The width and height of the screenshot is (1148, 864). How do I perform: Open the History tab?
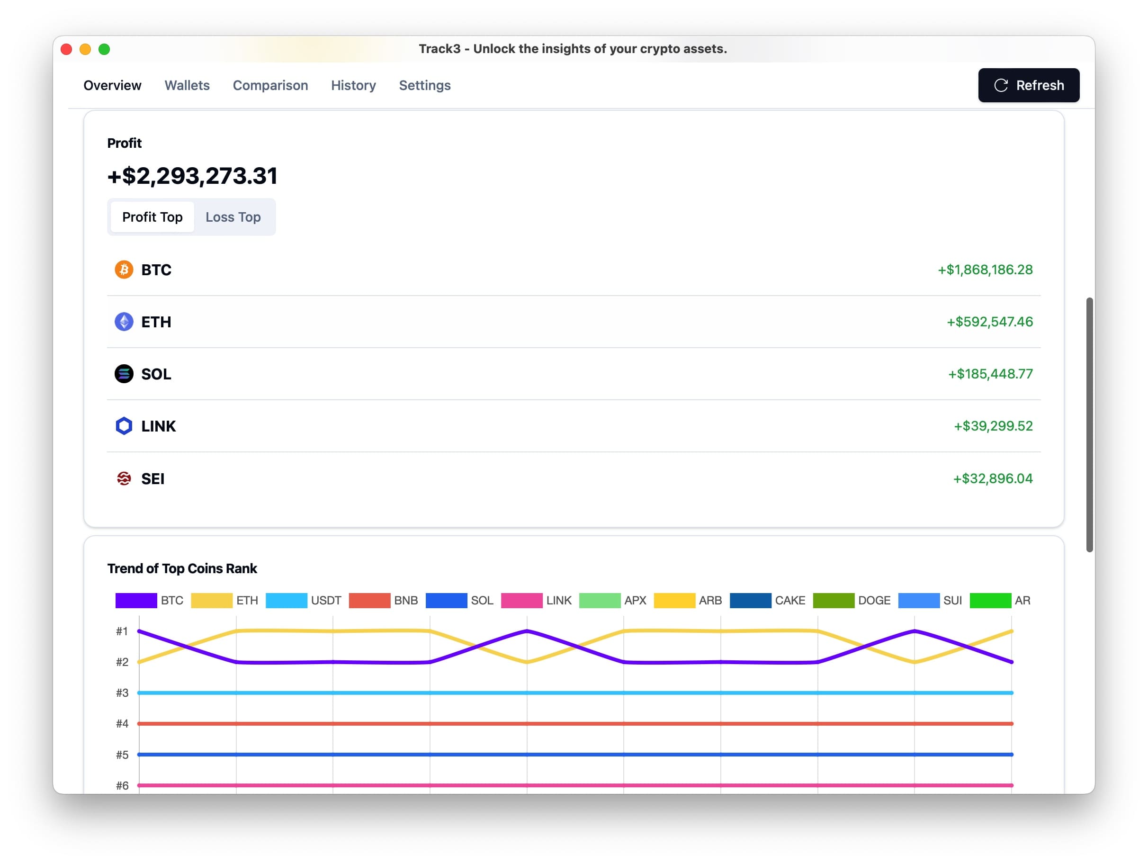353,86
